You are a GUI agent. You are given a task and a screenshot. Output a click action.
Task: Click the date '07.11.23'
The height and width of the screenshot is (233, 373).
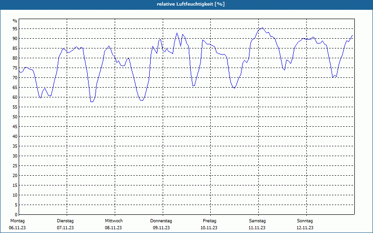click(x=65, y=228)
